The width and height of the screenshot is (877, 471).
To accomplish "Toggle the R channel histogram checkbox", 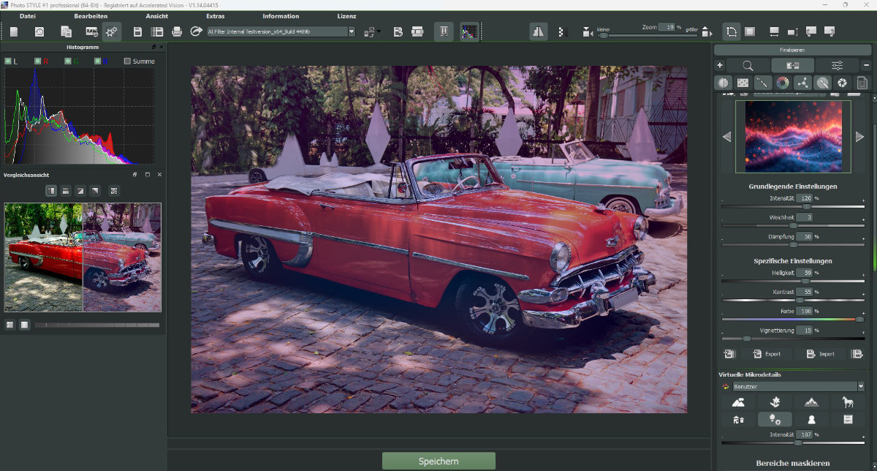I will click(x=37, y=61).
